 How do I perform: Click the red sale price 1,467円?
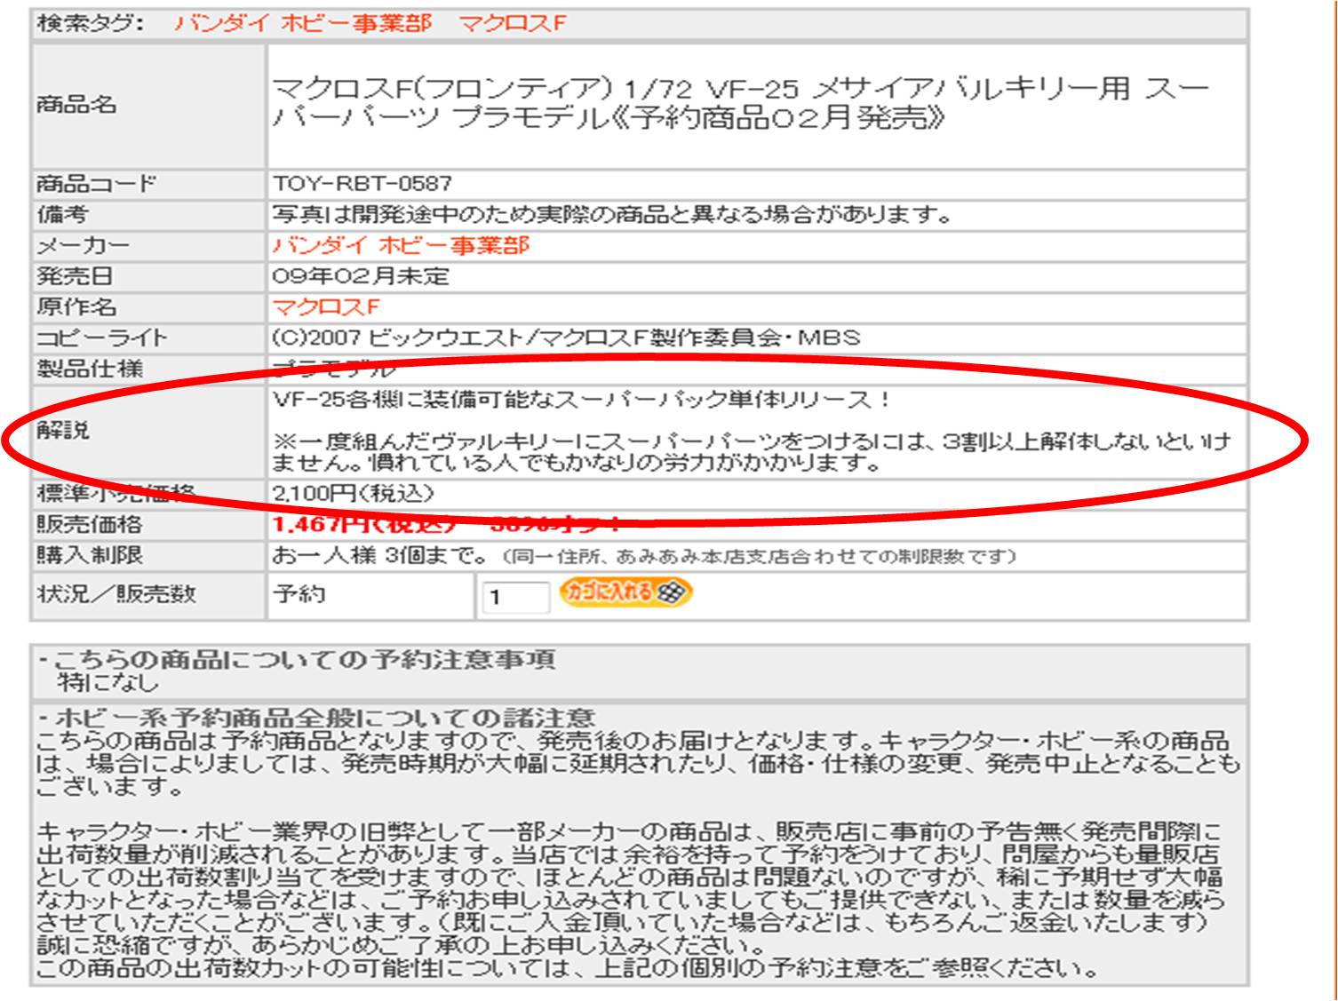365,524
